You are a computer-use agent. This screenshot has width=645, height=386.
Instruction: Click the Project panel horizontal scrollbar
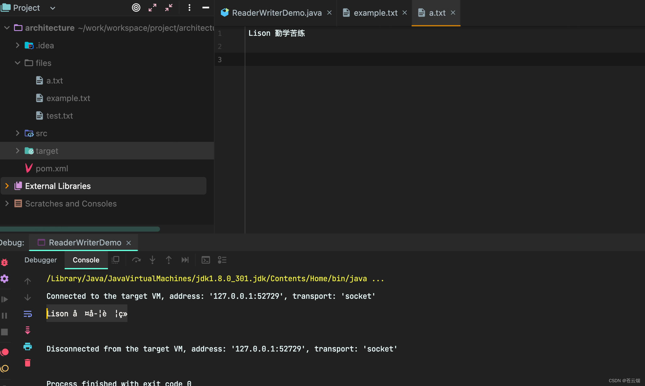point(80,229)
